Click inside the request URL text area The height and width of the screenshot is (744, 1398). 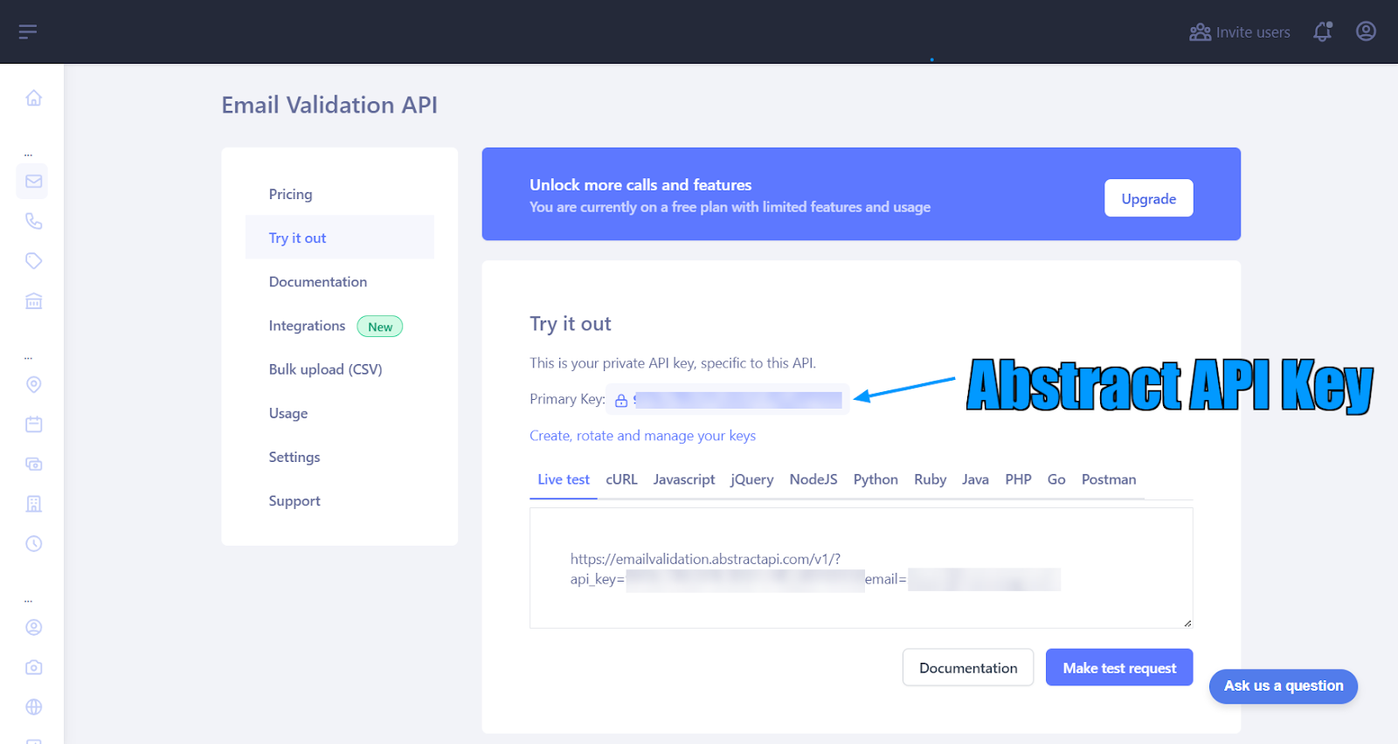click(x=861, y=568)
